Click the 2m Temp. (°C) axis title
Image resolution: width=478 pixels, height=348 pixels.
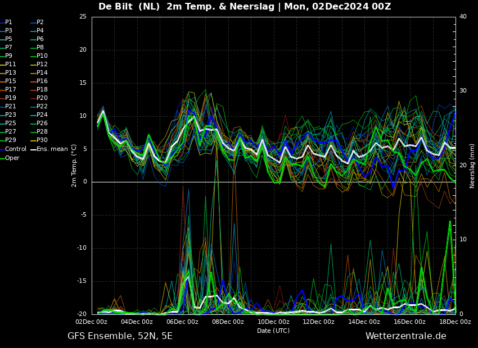pyautogui.click(x=74, y=166)
